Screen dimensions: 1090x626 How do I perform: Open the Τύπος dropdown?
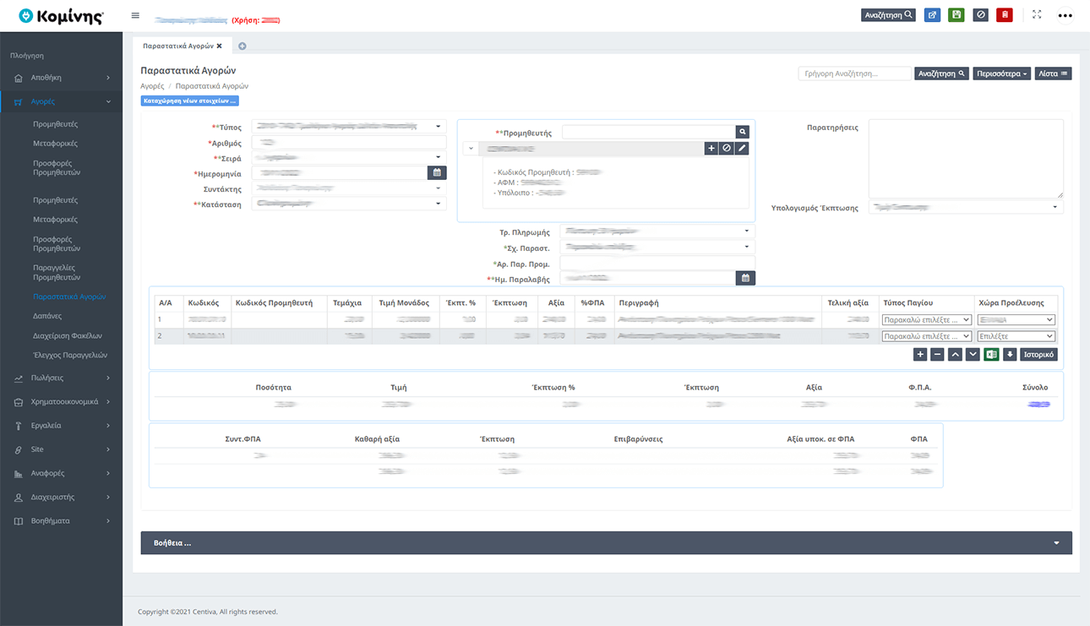point(349,127)
